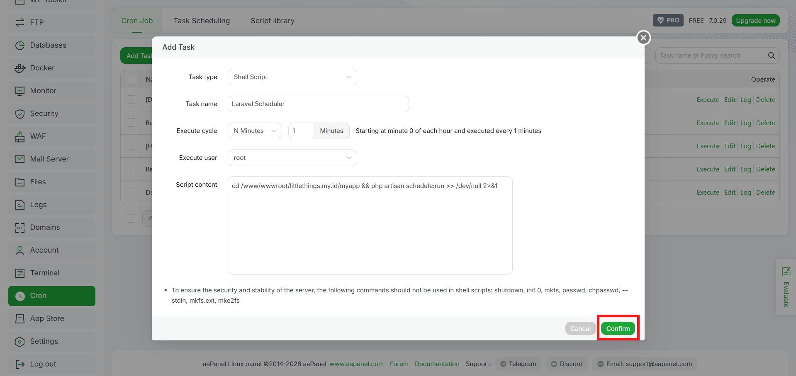Close the Add Task dialog
This screenshot has height=376, width=796.
pyautogui.click(x=643, y=38)
